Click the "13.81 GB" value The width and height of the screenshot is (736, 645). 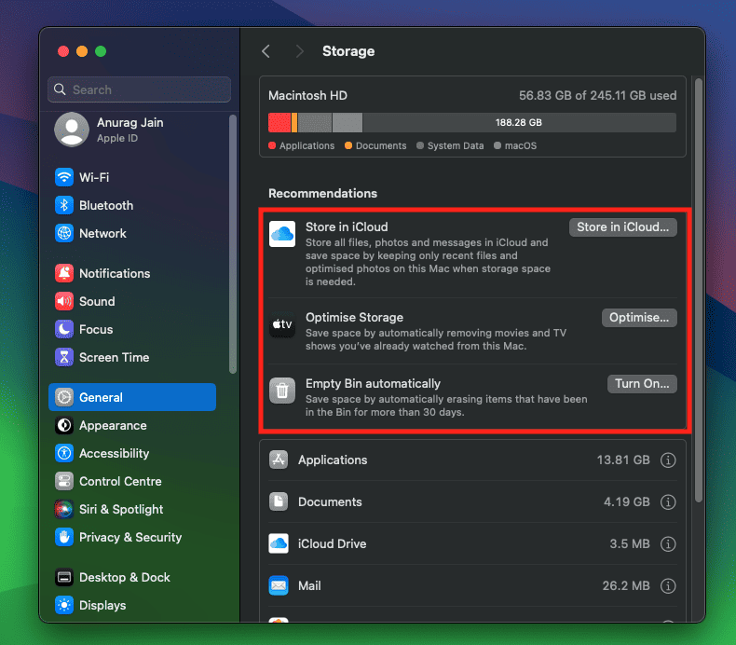(x=623, y=460)
